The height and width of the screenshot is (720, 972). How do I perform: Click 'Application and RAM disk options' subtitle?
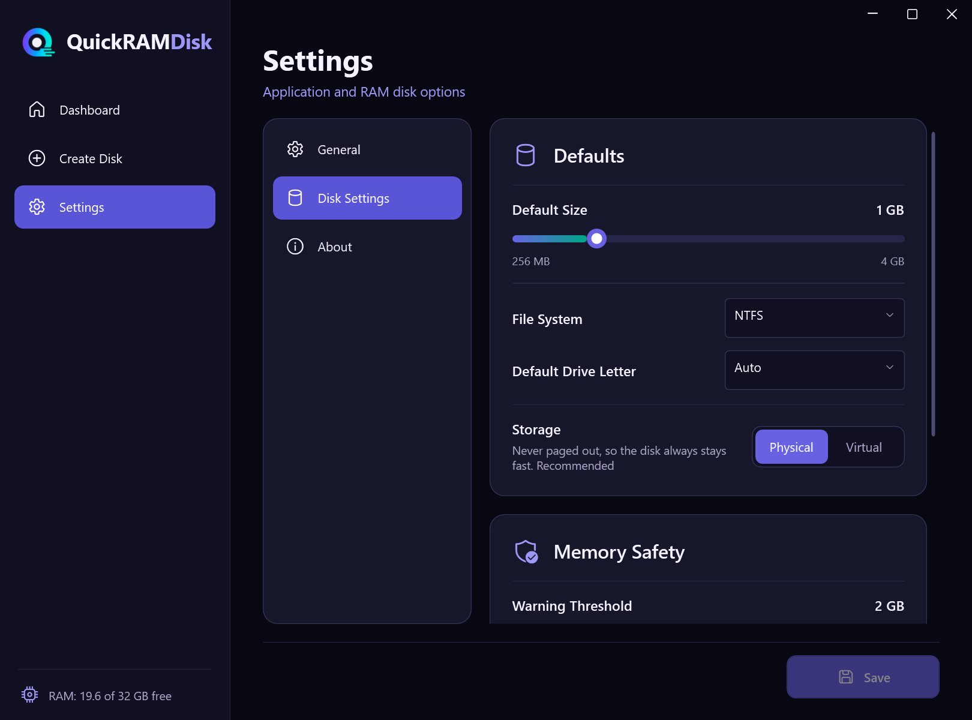[364, 92]
